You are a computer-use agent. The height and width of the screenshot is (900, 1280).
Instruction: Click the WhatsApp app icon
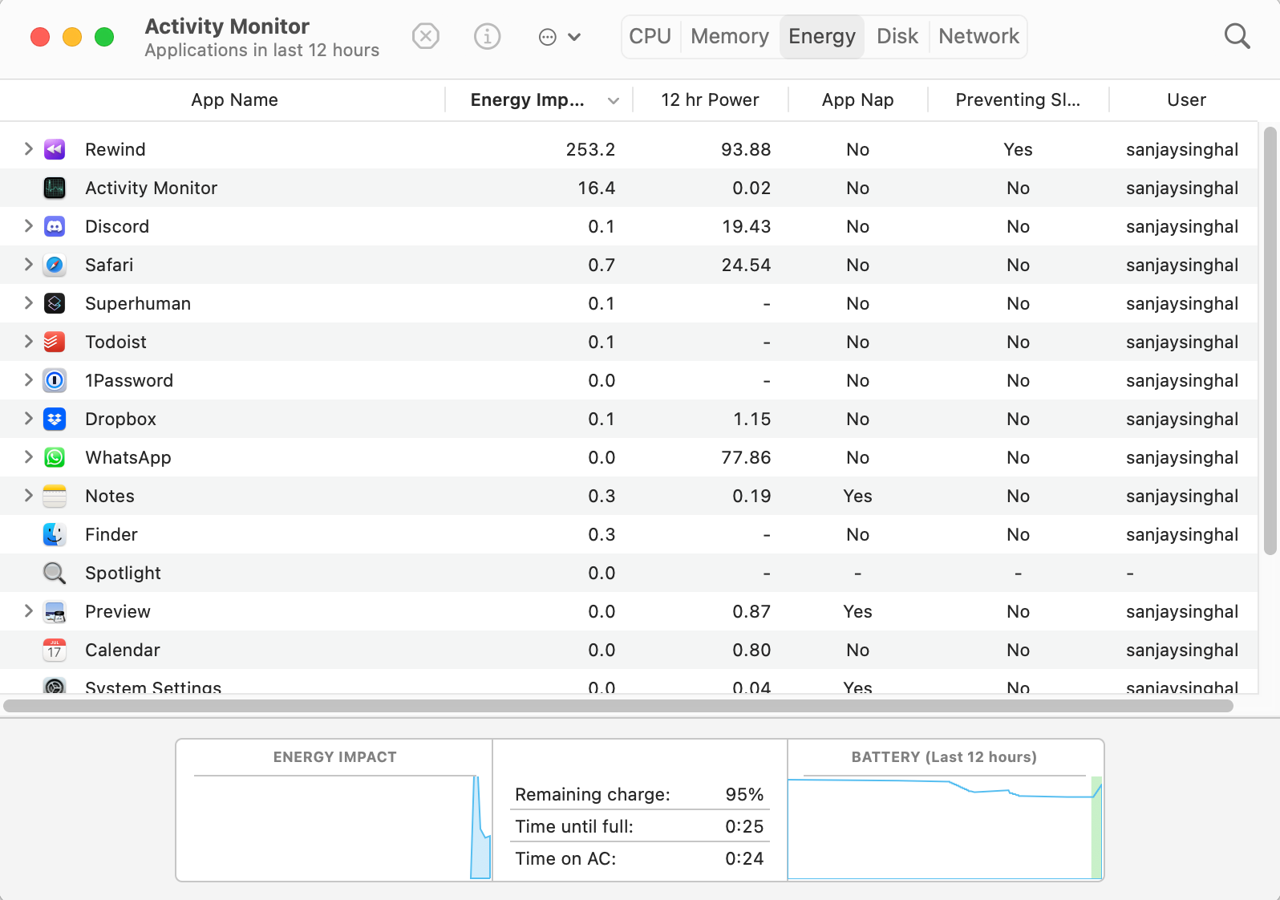click(55, 457)
